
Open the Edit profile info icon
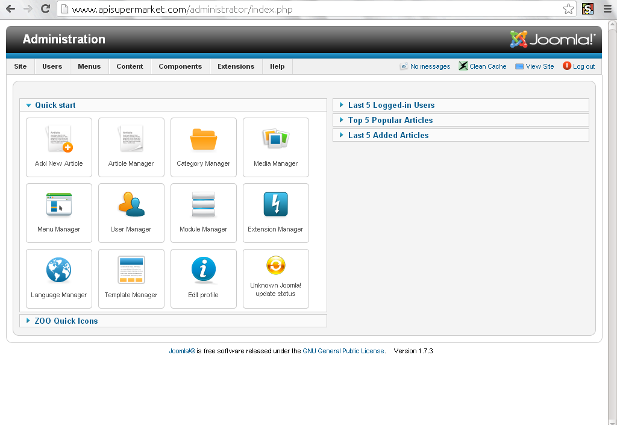pos(204,270)
